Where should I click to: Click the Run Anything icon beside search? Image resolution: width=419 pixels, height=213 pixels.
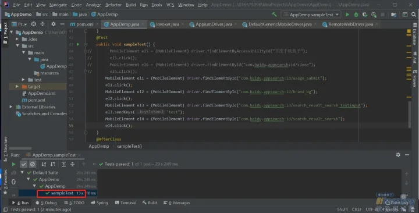coord(405,15)
